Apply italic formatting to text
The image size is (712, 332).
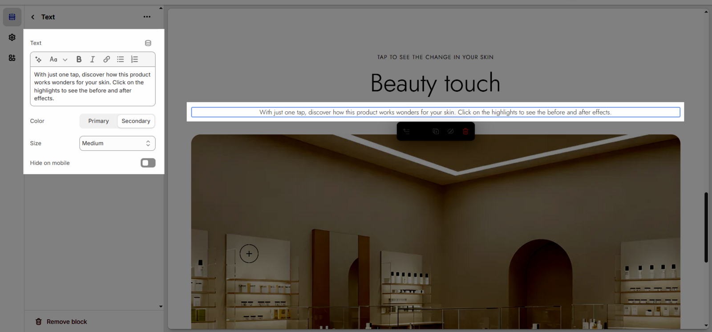click(93, 59)
